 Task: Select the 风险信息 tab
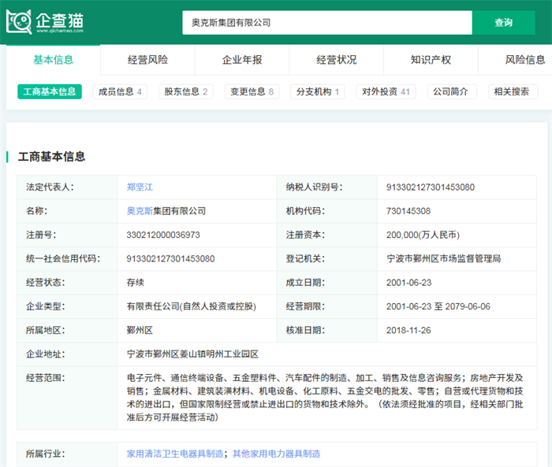click(x=524, y=60)
